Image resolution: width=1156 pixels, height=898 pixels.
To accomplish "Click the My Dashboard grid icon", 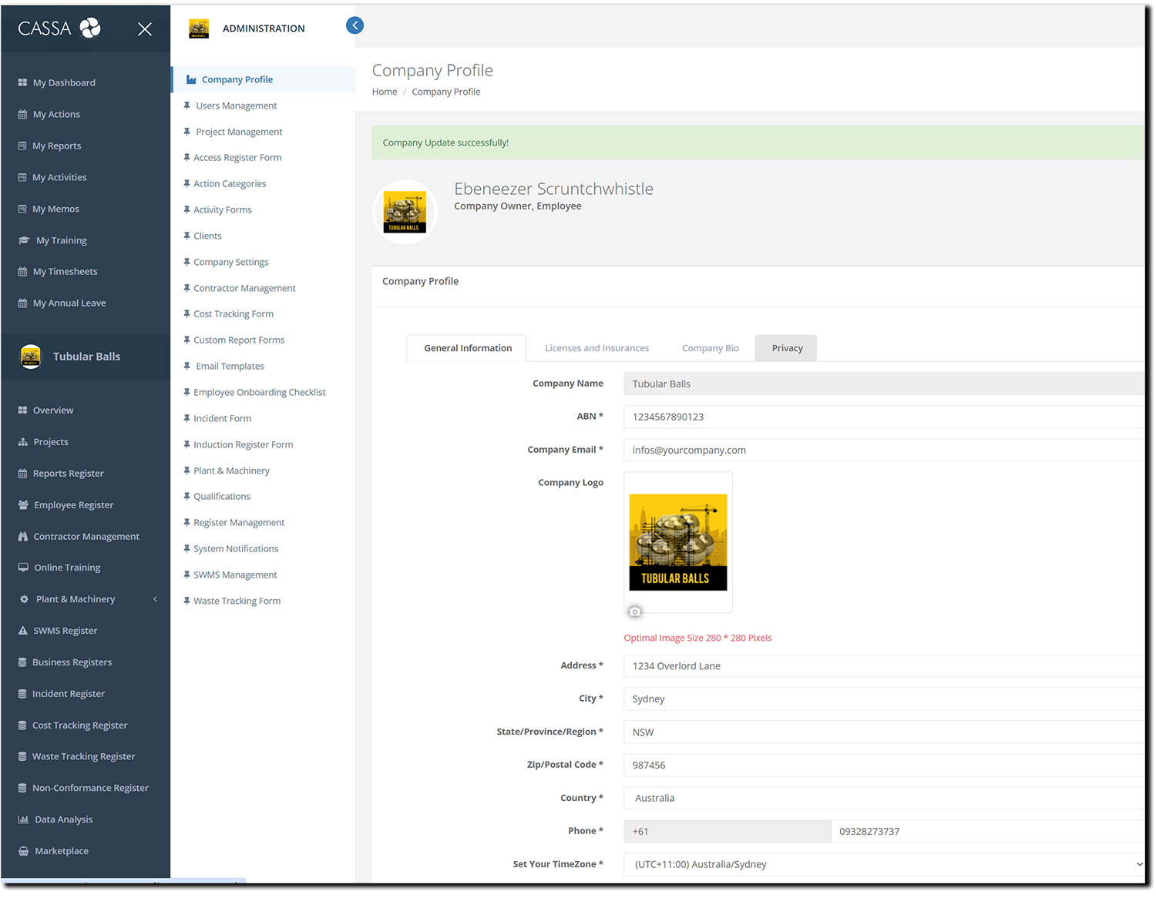I will 22,82.
